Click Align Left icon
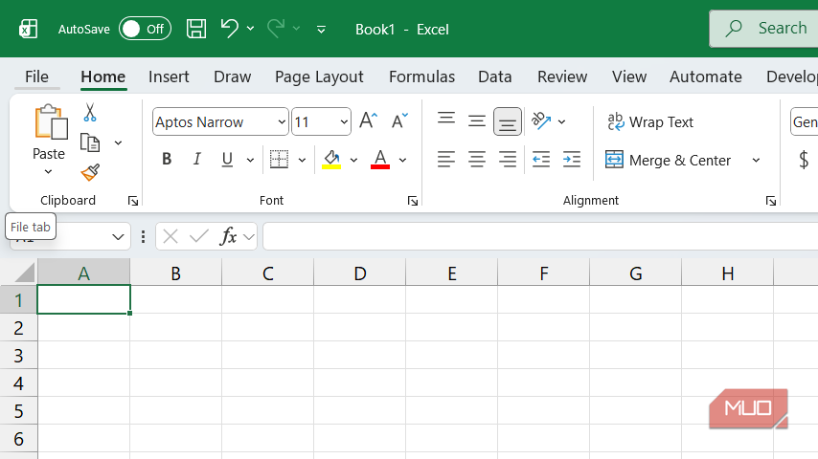 point(446,159)
